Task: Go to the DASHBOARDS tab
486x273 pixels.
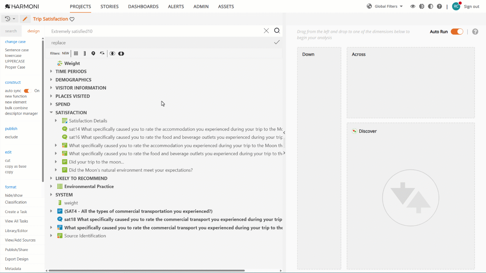Action: pos(143,6)
